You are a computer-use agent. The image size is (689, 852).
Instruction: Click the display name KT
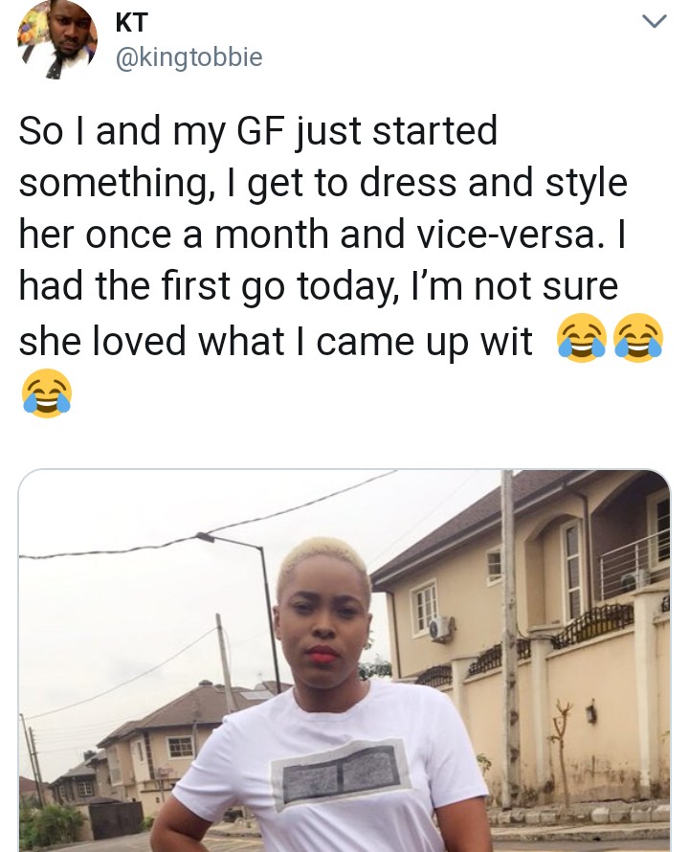pyautogui.click(x=131, y=22)
